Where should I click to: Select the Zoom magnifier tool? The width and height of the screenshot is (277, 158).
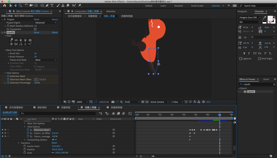coord(21,5)
